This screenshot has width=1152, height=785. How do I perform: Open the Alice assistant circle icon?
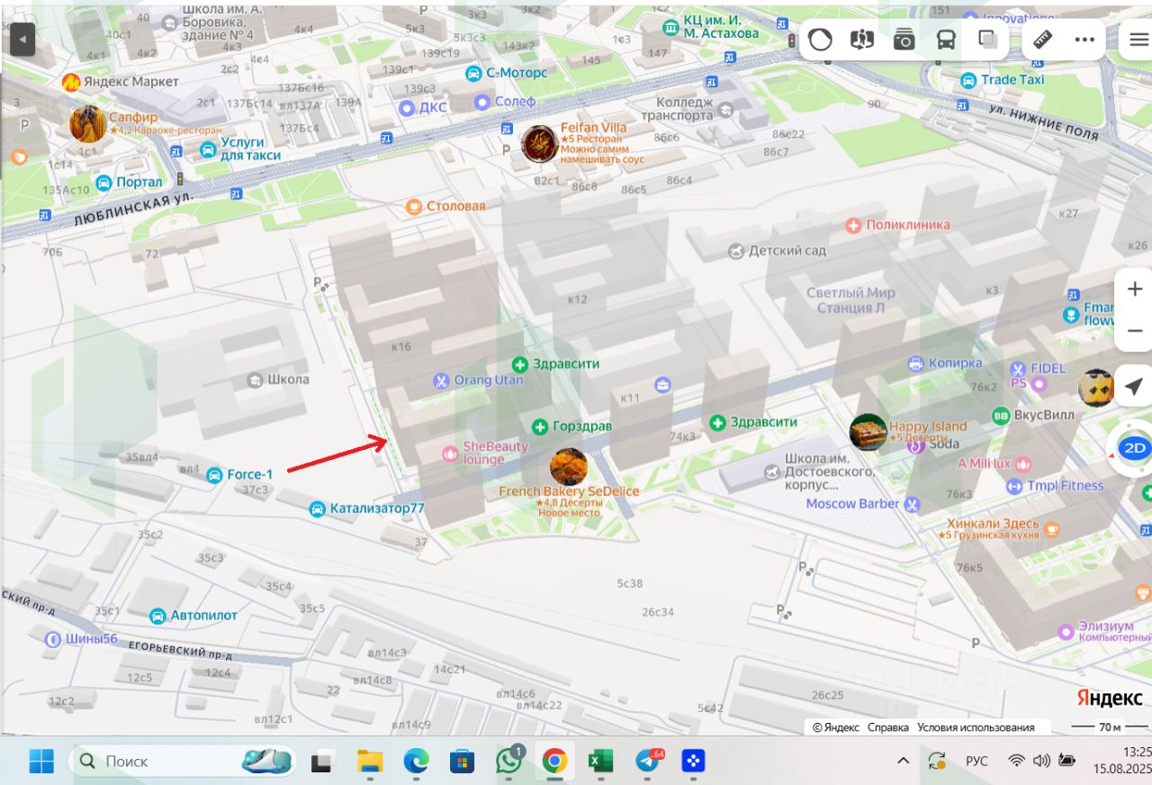tap(820, 39)
